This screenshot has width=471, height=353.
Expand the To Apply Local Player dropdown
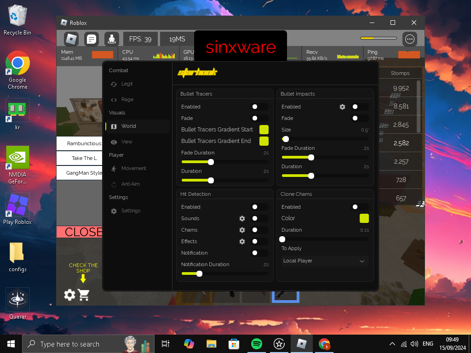pyautogui.click(x=325, y=261)
